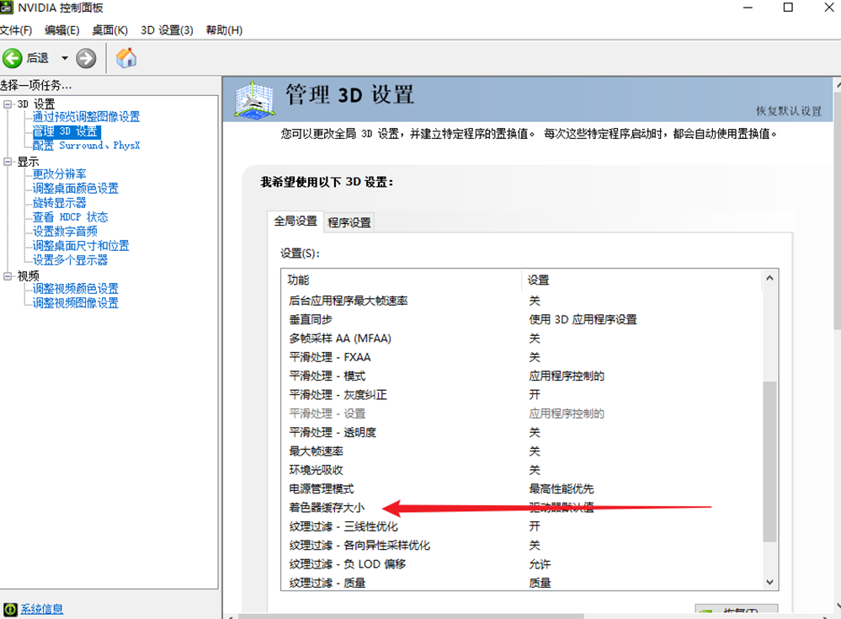Open 查看 HDCP 状态 task

(70, 217)
